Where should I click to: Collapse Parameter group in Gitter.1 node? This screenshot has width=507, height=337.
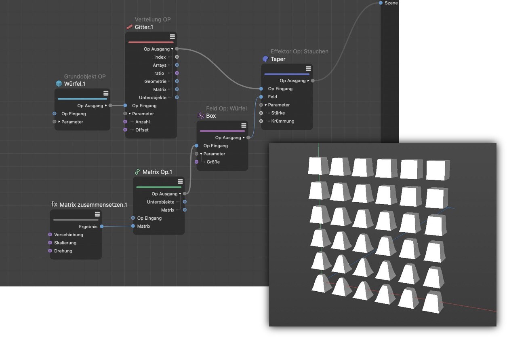pos(130,114)
